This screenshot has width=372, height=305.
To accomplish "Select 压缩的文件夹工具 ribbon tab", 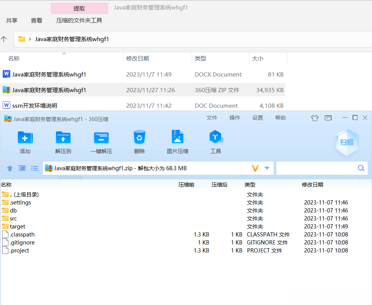I will (79, 21).
